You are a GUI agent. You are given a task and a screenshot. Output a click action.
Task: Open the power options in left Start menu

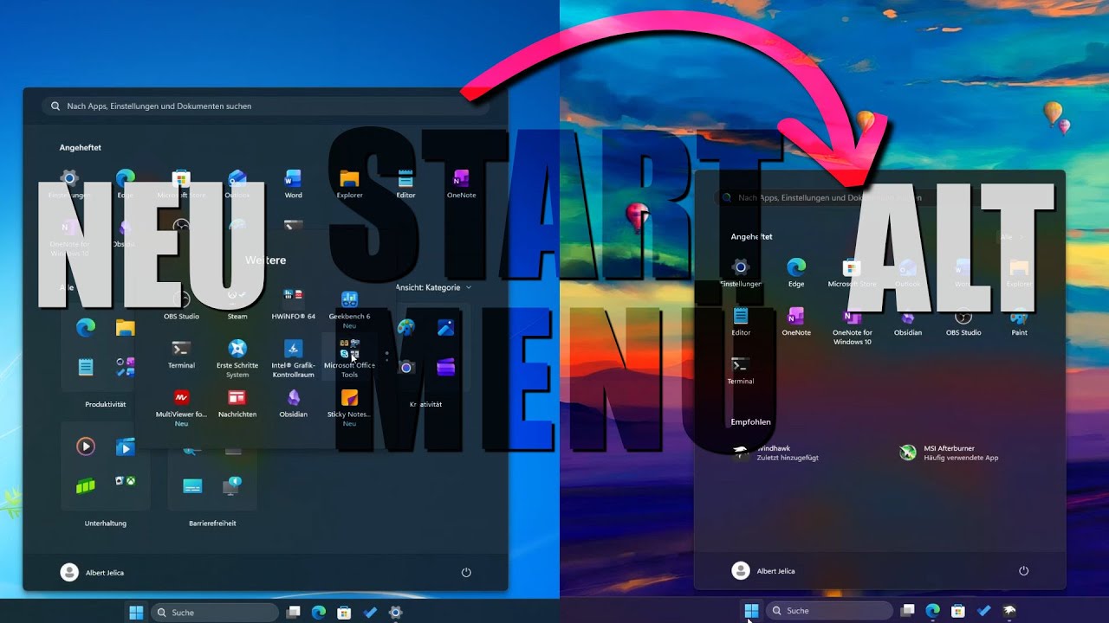[466, 573]
